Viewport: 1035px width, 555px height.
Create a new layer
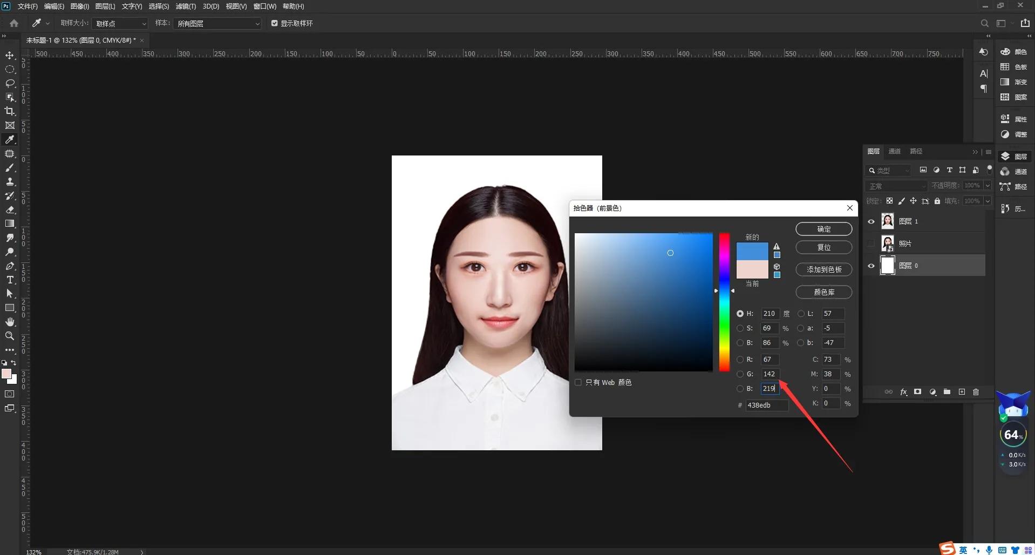(962, 392)
